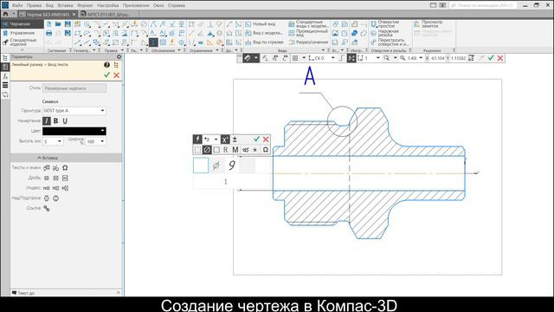Click Вид с модели button
This screenshot has height=312, width=554.
(264, 33)
